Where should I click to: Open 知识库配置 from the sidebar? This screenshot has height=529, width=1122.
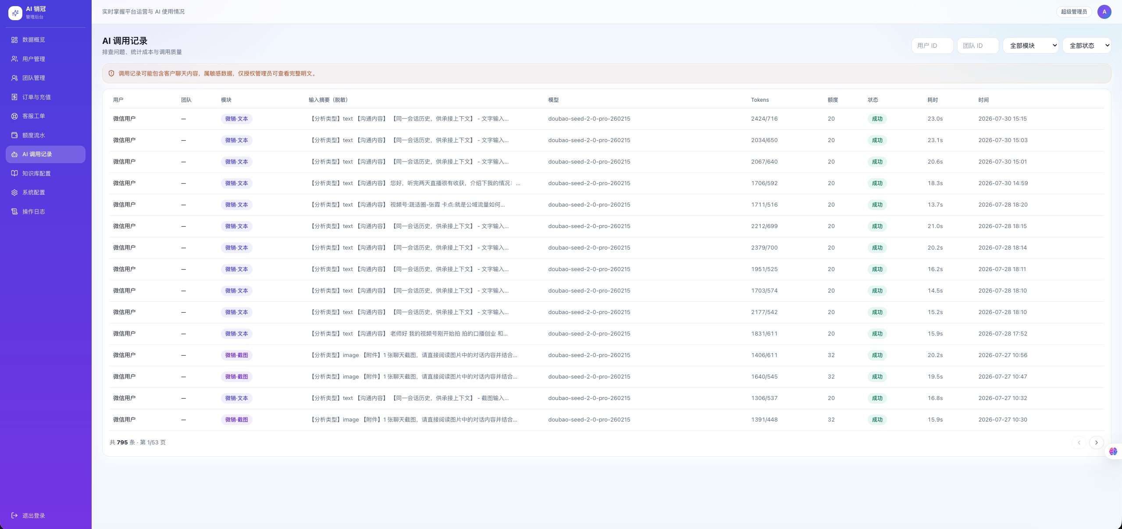point(46,173)
